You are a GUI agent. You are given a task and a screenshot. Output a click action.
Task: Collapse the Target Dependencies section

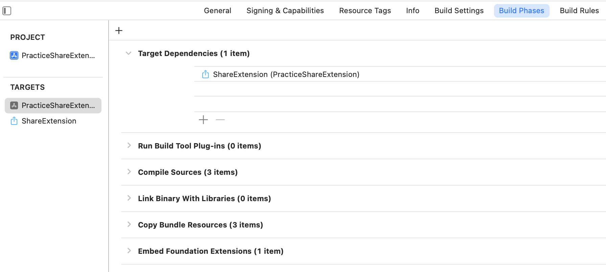(x=129, y=53)
